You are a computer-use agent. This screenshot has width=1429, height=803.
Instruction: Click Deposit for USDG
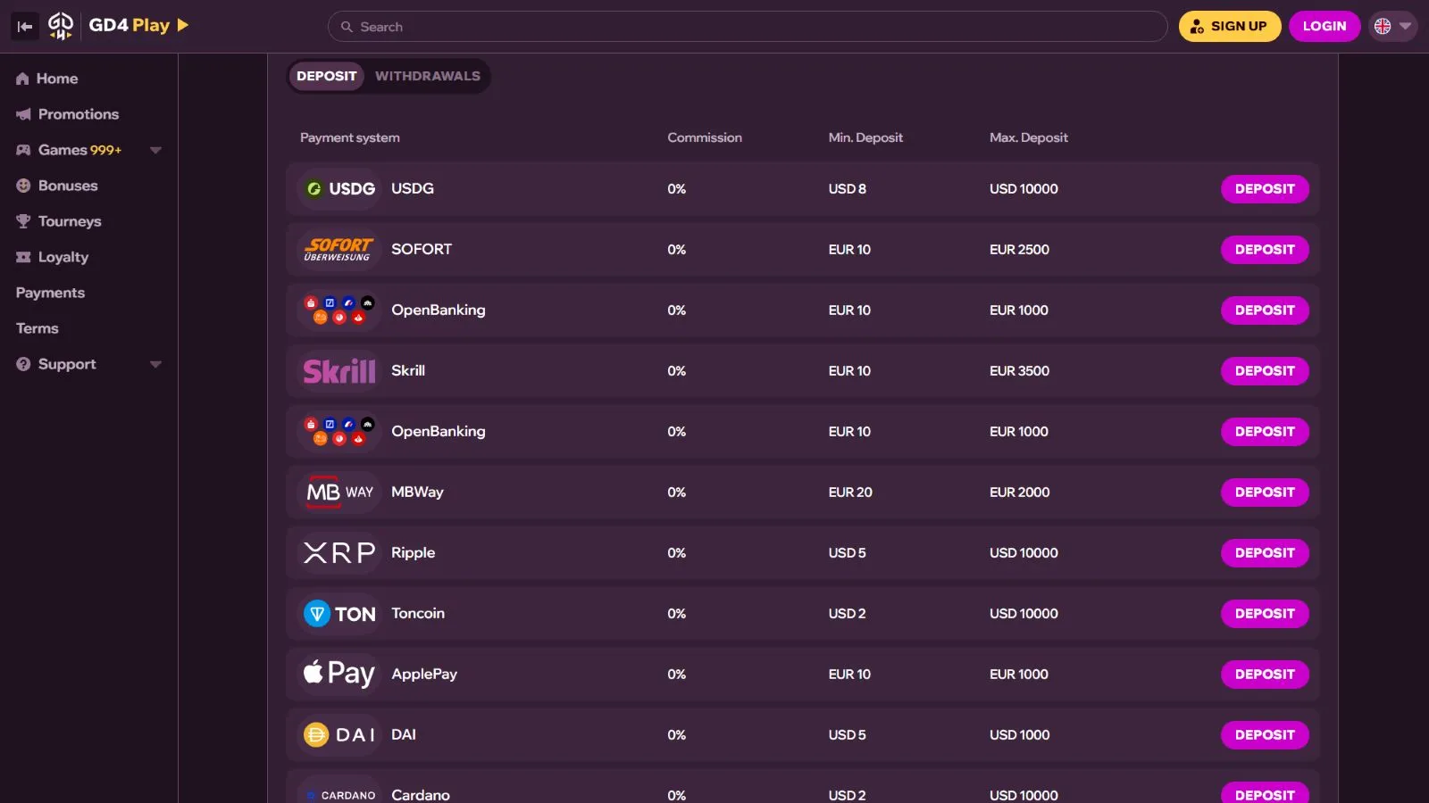click(1264, 189)
